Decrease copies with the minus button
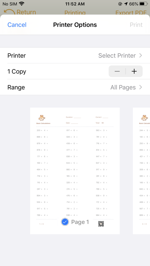The width and height of the screenshot is (150, 266). point(117,71)
